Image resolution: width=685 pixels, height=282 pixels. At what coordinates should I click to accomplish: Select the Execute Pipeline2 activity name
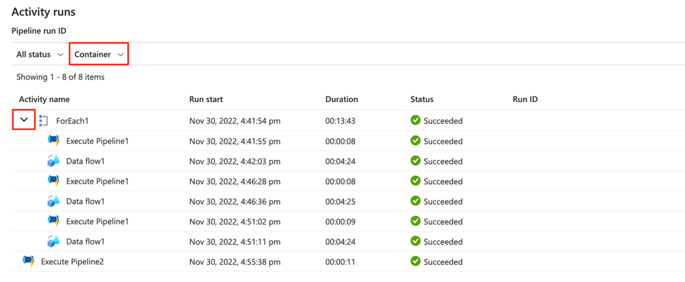[72, 261]
